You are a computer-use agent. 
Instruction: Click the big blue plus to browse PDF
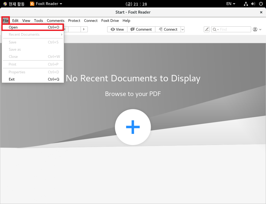pos(133,127)
